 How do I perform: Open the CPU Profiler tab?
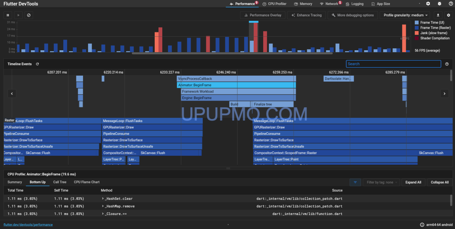point(275,4)
